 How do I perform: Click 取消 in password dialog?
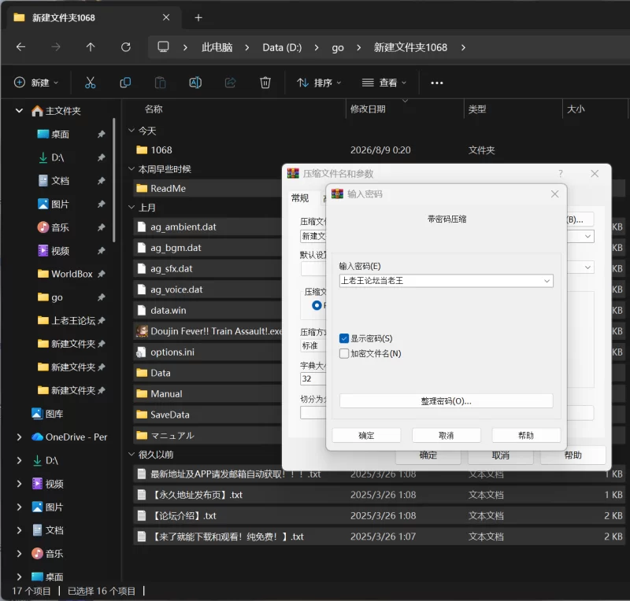point(446,435)
